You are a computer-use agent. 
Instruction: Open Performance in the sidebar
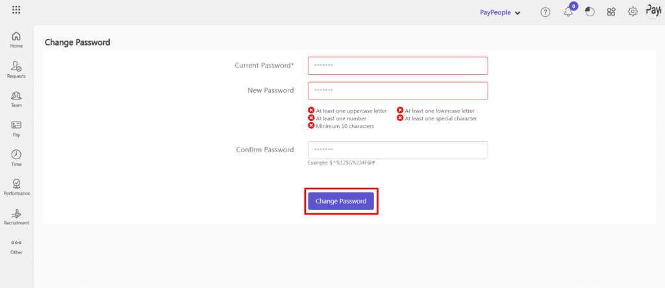pyautogui.click(x=16, y=187)
